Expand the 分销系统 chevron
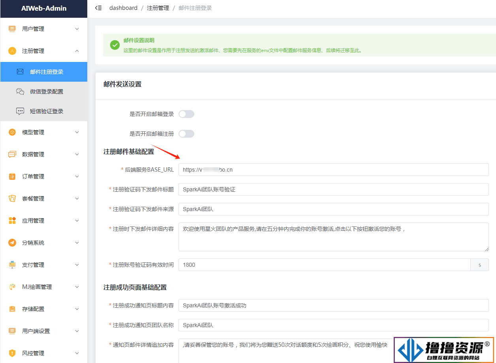Screen dimensions: 496x363 (77, 243)
